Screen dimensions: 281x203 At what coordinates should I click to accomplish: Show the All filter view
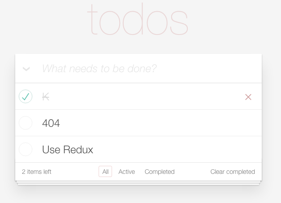pos(105,172)
